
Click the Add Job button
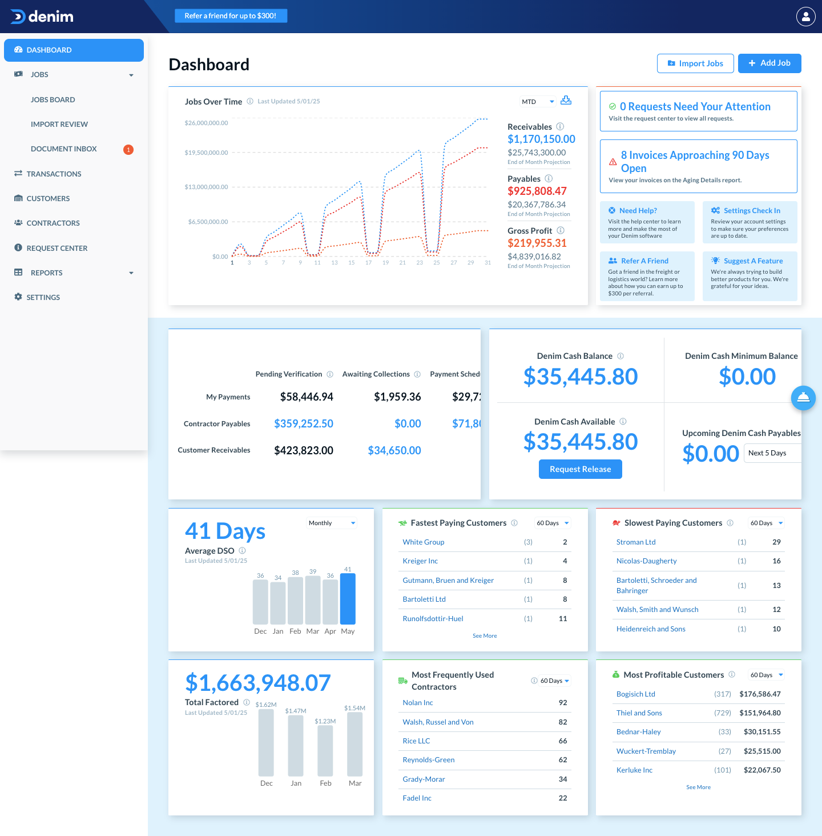coord(769,63)
